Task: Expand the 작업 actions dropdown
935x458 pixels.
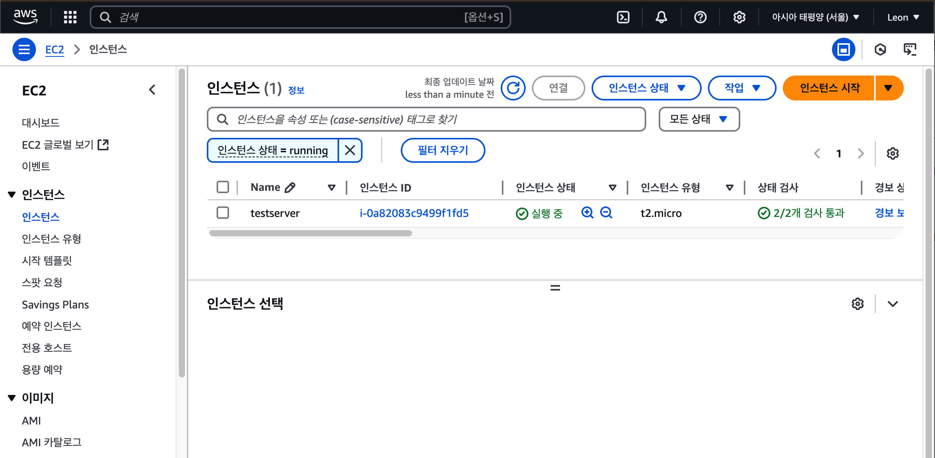Action: coord(741,88)
